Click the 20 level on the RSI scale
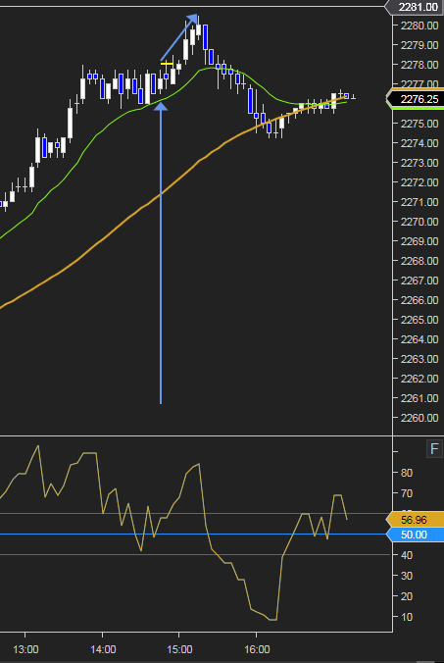The width and height of the screenshot is (444, 663). click(407, 596)
